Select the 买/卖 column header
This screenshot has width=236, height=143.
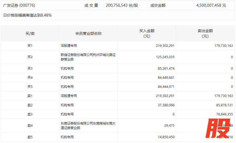coord(30,33)
